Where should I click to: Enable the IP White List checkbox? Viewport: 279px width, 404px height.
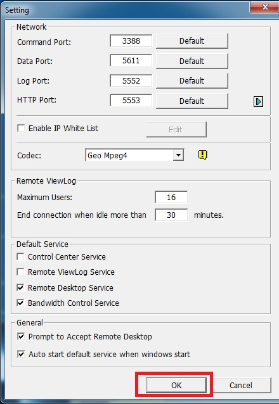click(x=21, y=128)
